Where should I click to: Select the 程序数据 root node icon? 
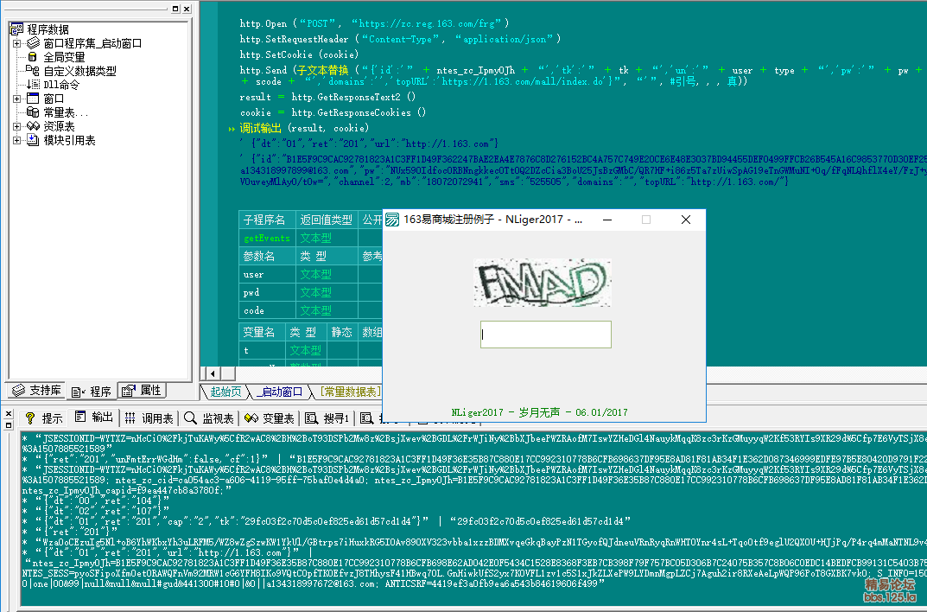pyautogui.click(x=16, y=29)
